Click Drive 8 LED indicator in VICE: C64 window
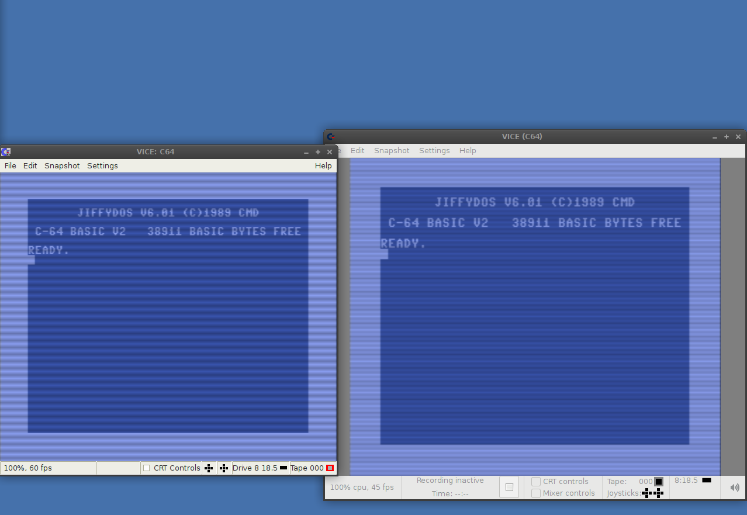This screenshot has width=747, height=515. click(283, 468)
